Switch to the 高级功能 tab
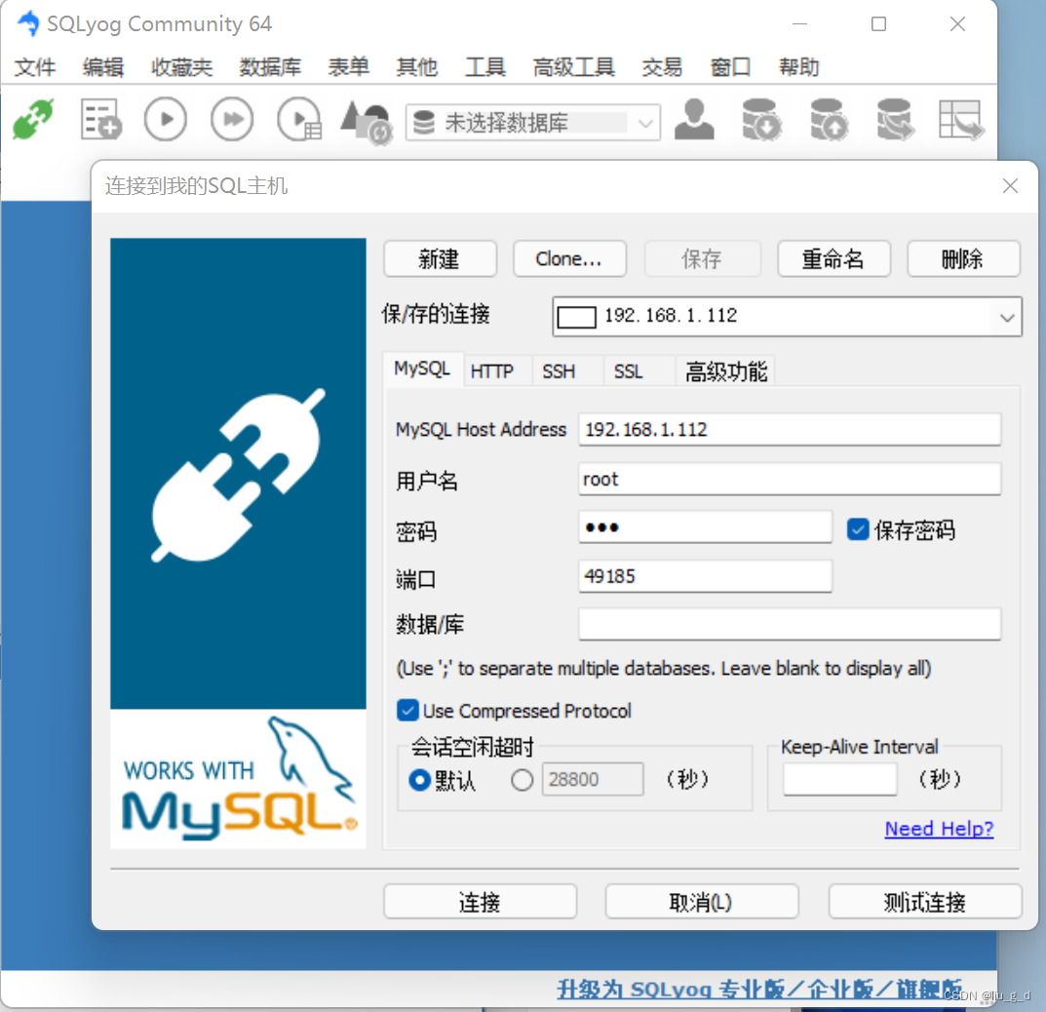 (x=726, y=371)
